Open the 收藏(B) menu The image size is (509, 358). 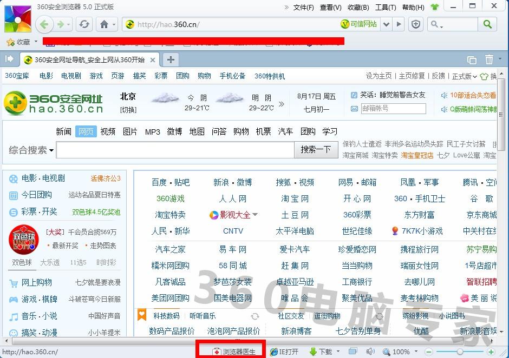pyautogui.click(x=358, y=7)
